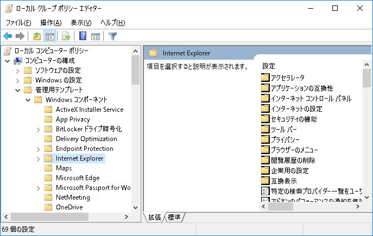The height and width of the screenshot is (236, 373).
Task: Select the 閲覧履歴の削除 folder
Action: (293, 160)
